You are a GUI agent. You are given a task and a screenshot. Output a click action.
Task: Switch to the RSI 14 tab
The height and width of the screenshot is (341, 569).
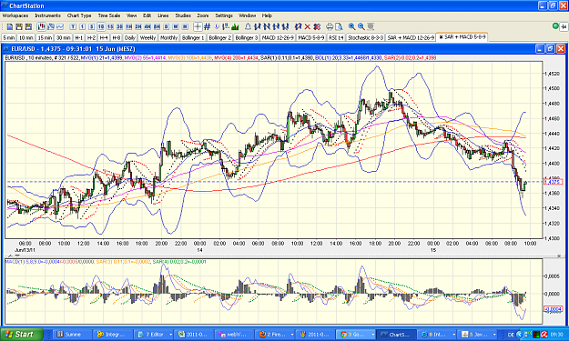pyautogui.click(x=336, y=37)
